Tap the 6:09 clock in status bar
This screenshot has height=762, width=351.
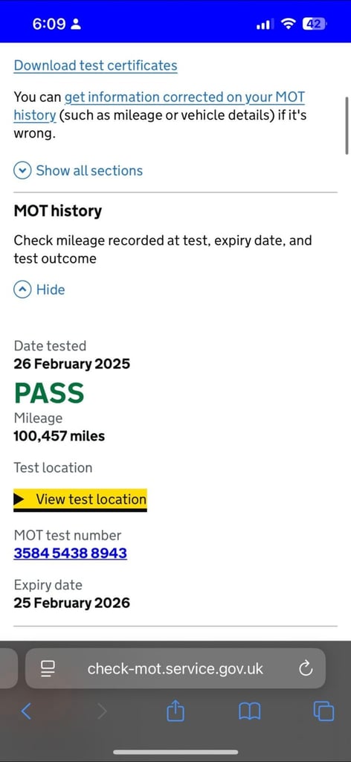[x=49, y=24]
